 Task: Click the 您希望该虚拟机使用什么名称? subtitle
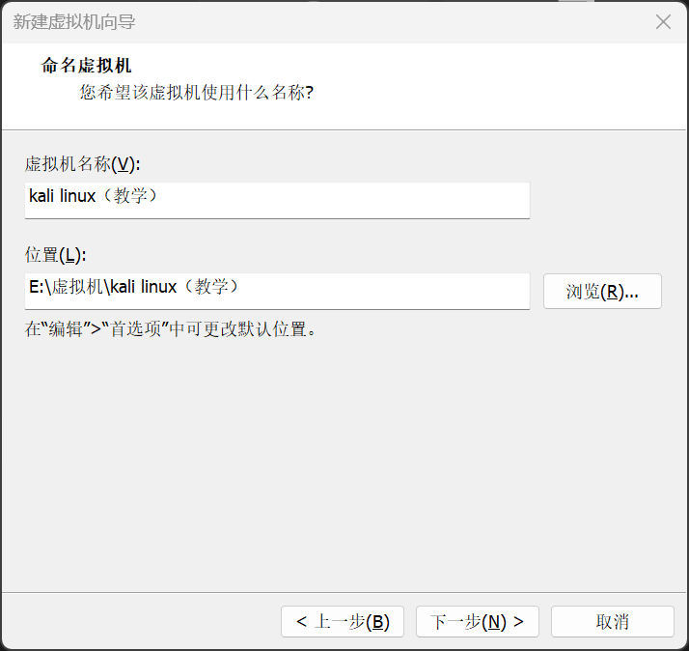coord(197,93)
